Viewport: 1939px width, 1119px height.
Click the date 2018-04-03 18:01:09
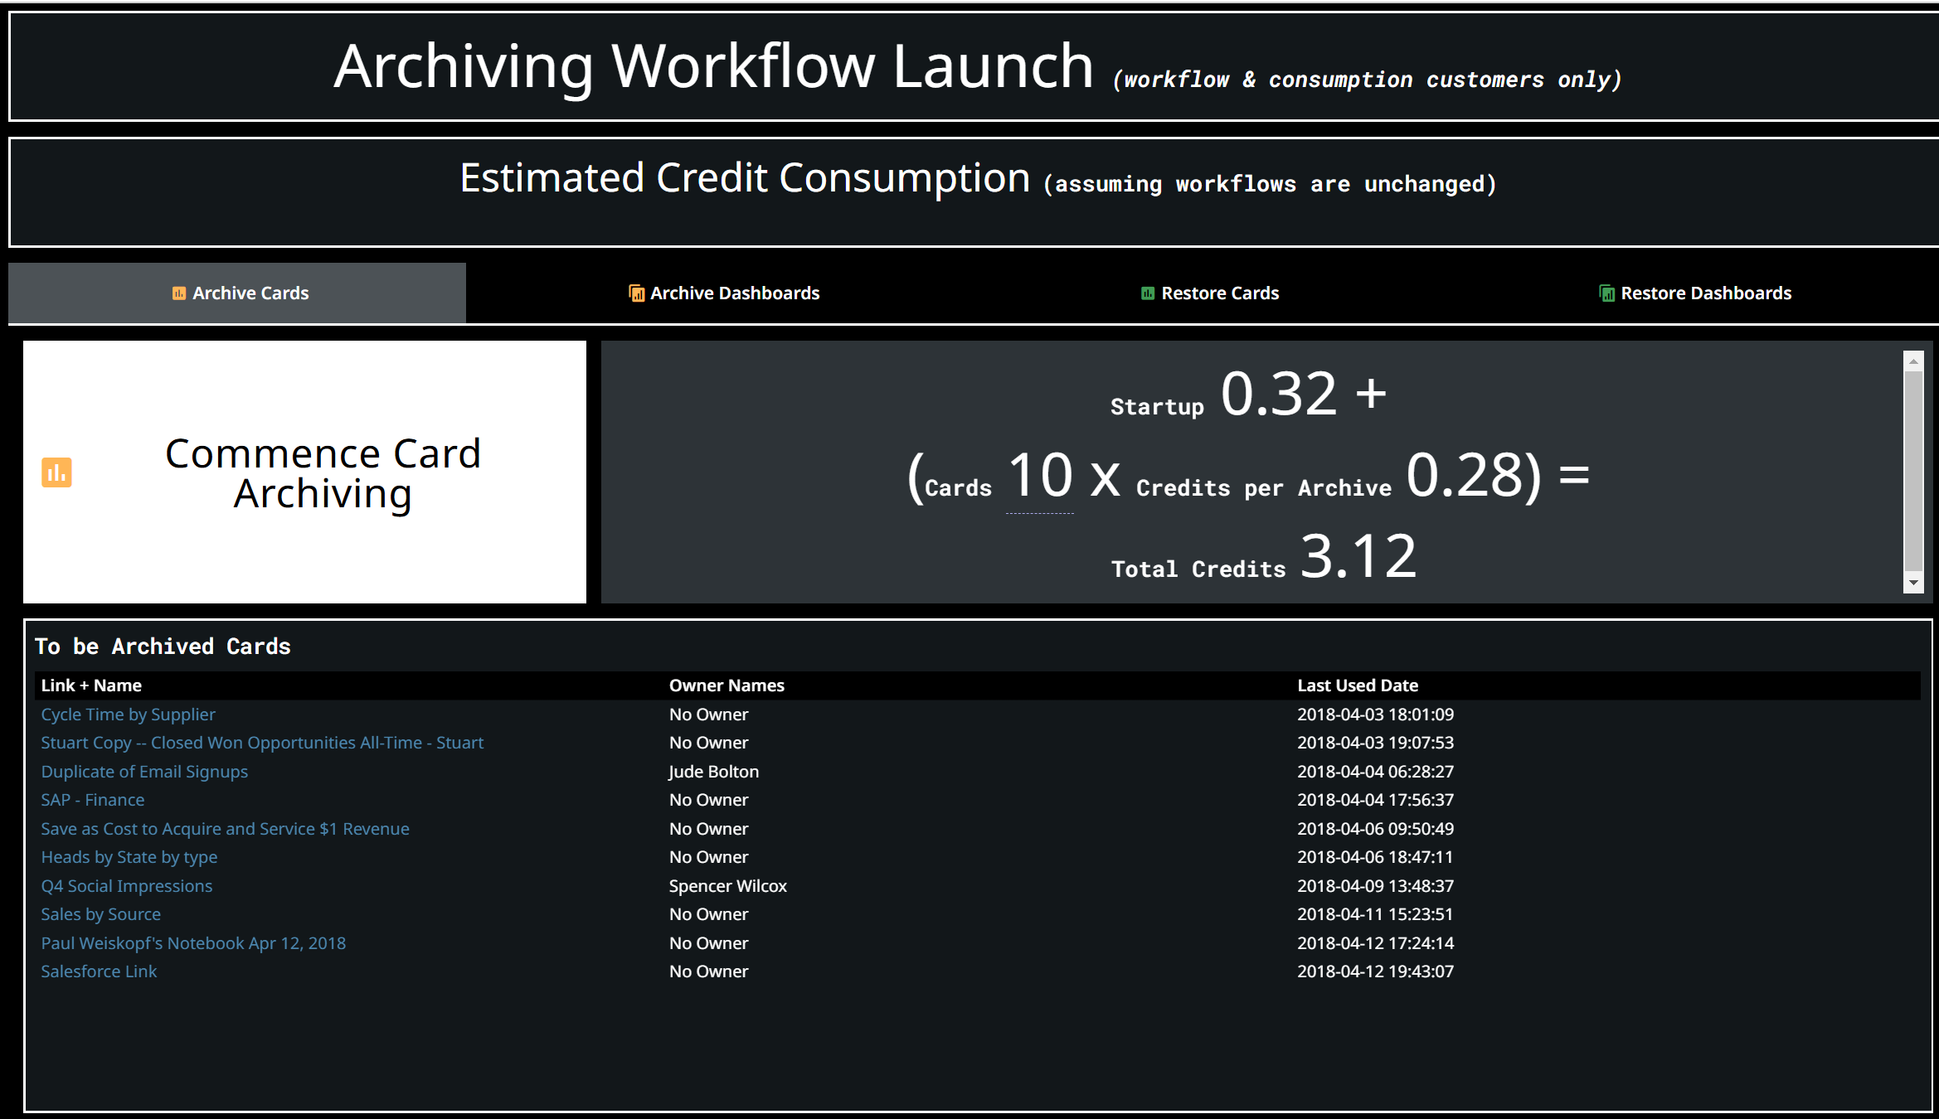point(1375,715)
